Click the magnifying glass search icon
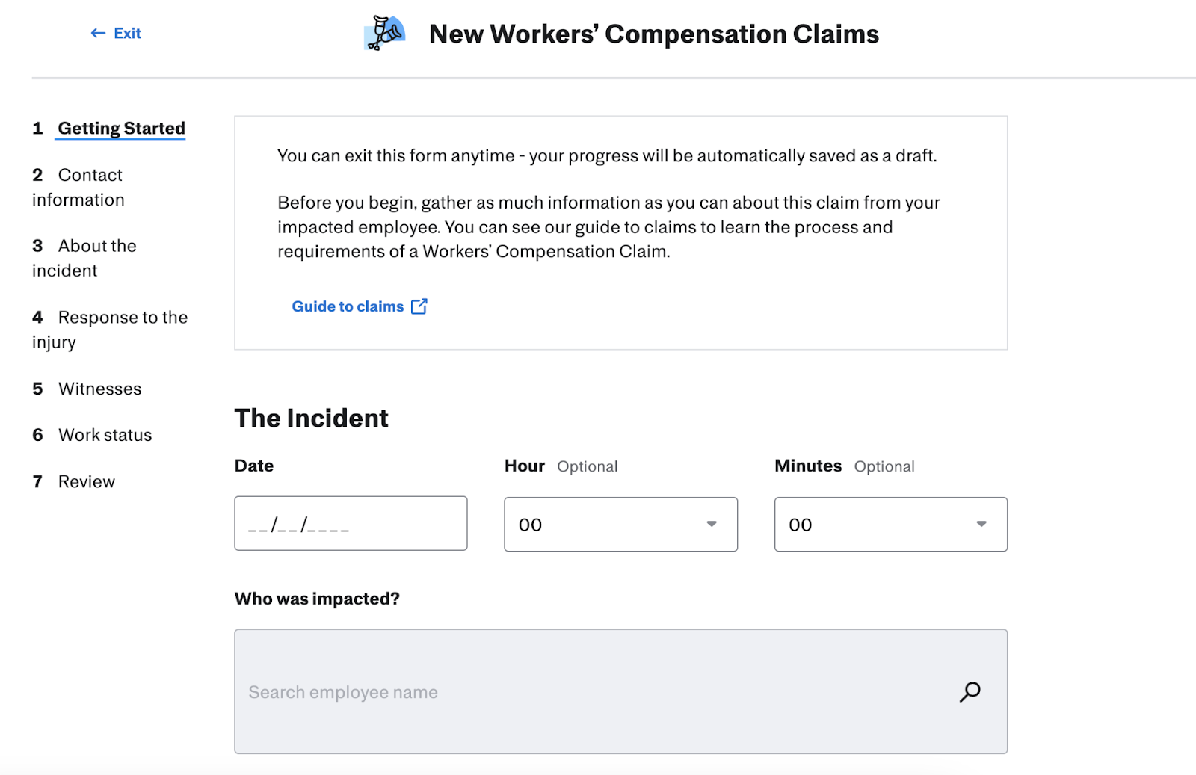This screenshot has width=1196, height=775. (x=970, y=692)
